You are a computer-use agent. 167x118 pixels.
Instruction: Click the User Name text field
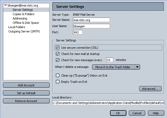coord(91,26)
